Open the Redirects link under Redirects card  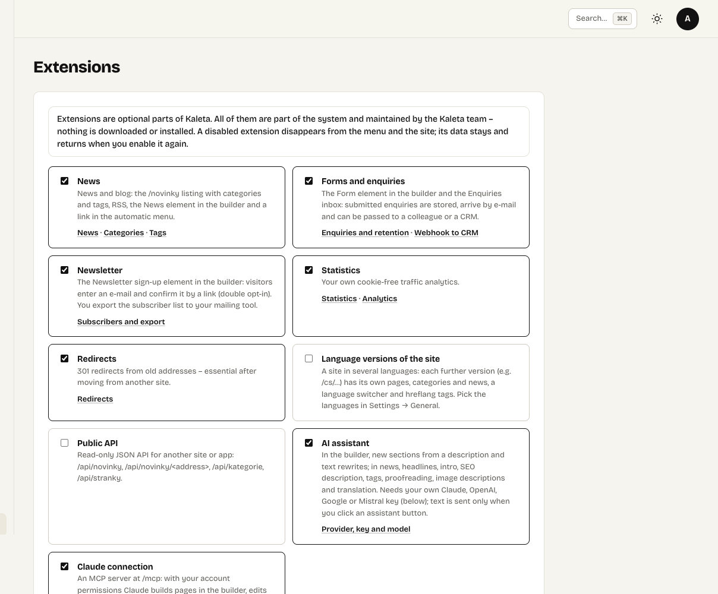point(95,399)
